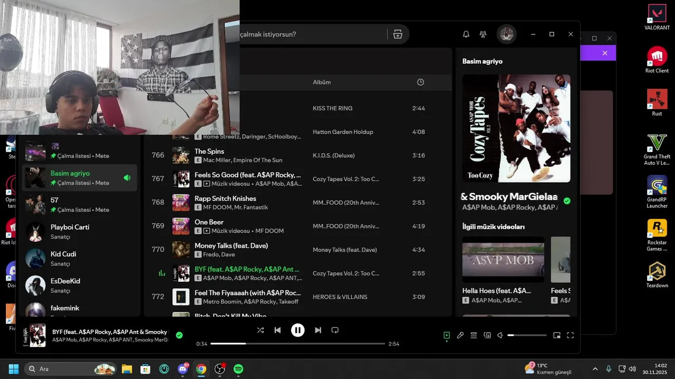This screenshot has height=379, width=675.
Task: Open Metro Boomin artist link under Feel The Fiyaaaah
Action: pyautogui.click(x=221, y=302)
